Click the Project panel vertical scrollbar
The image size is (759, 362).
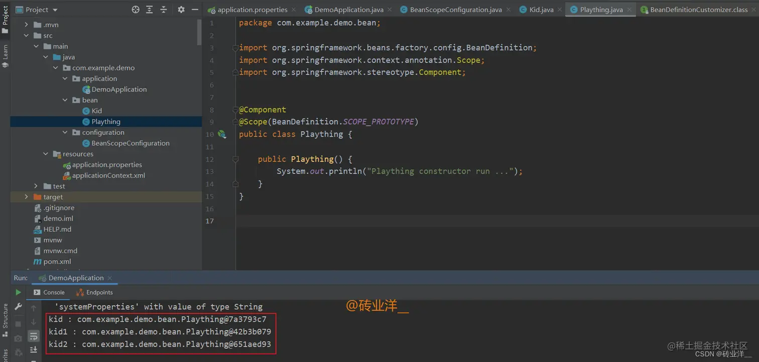coord(199,32)
